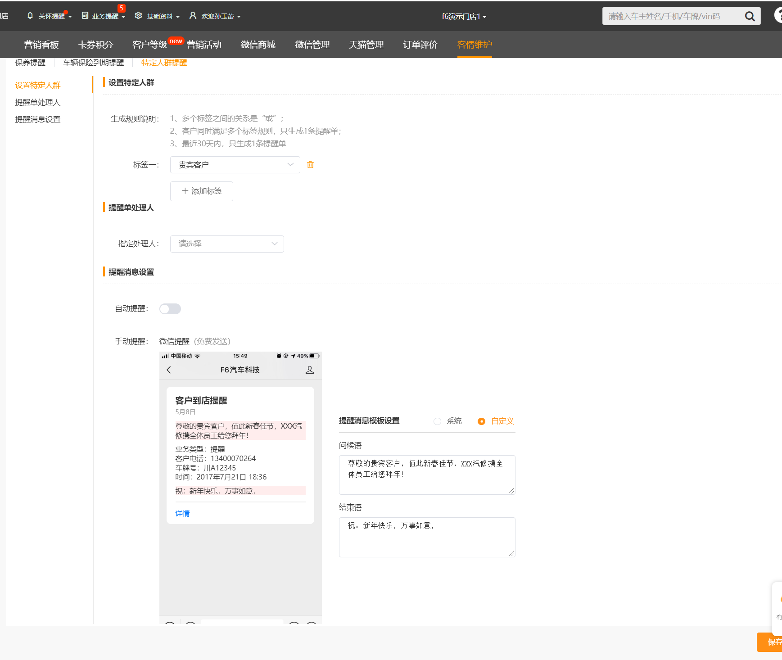Open the 卡券积分 tab
Image resolution: width=782 pixels, height=660 pixels.
[95, 45]
